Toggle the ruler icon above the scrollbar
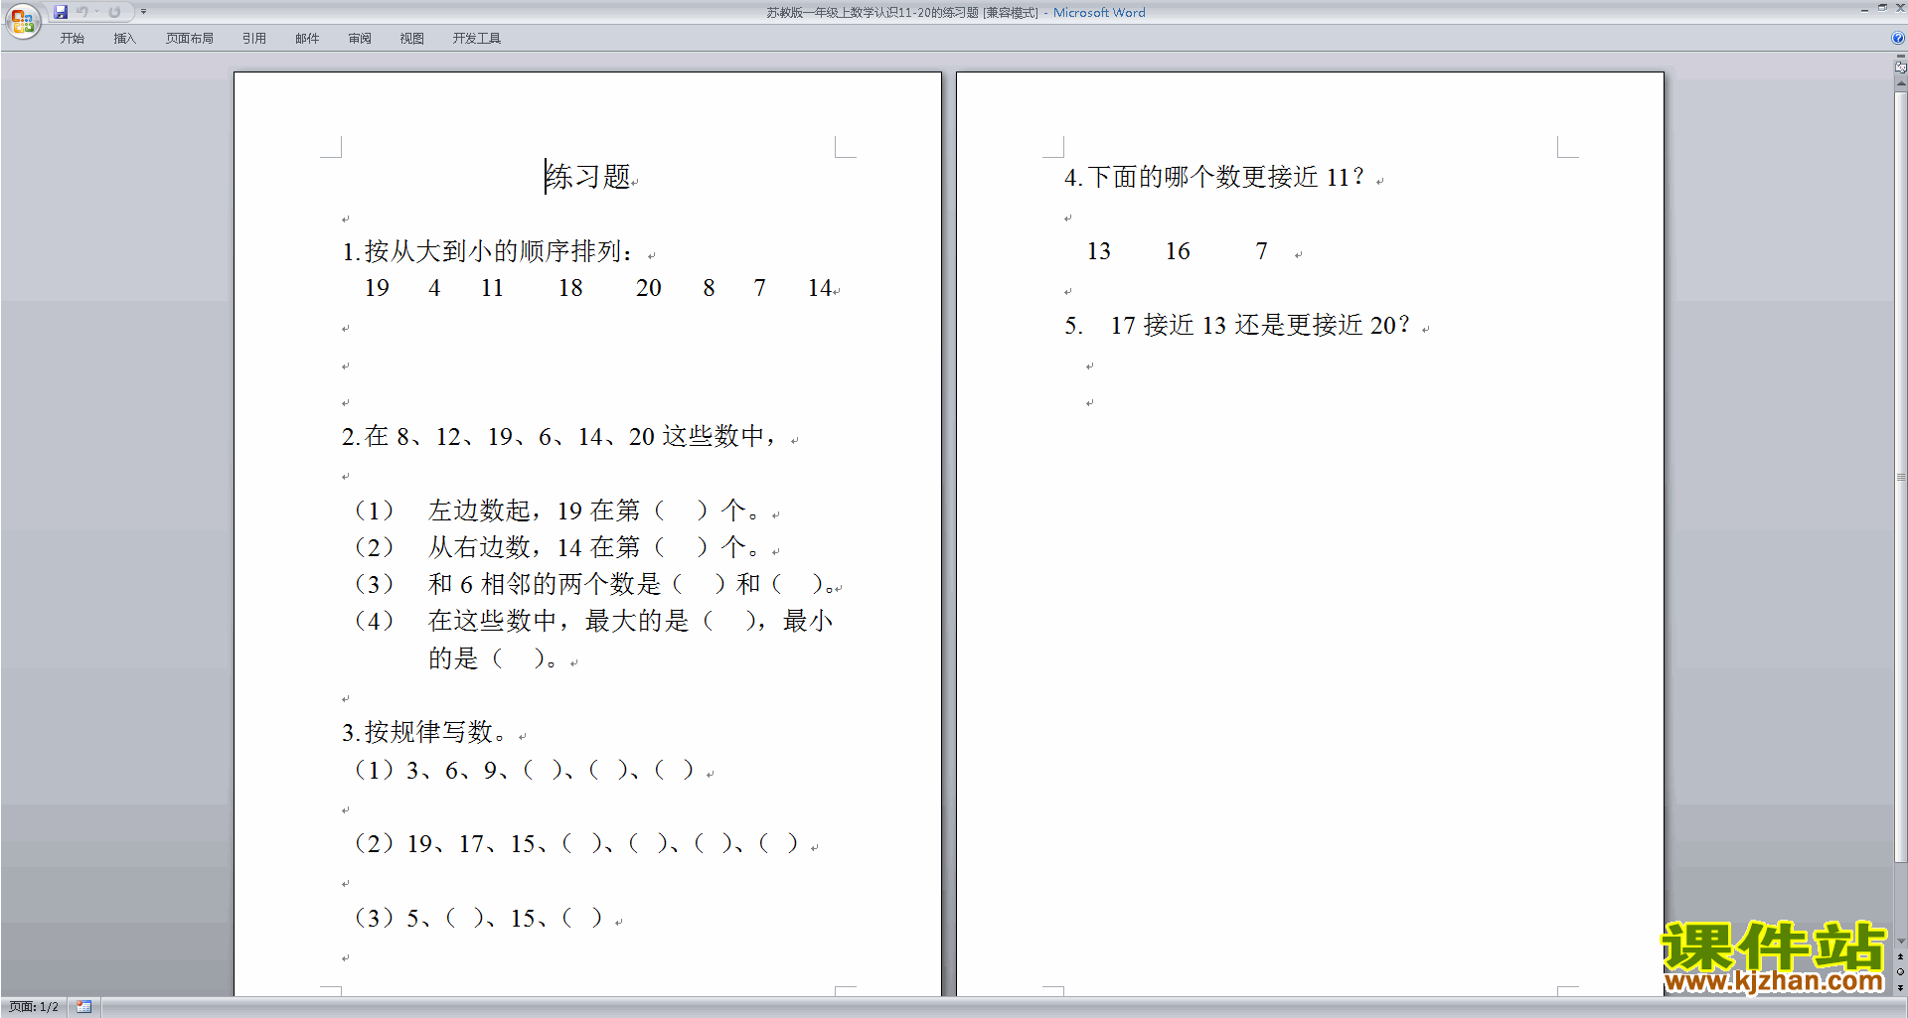 tap(1900, 68)
